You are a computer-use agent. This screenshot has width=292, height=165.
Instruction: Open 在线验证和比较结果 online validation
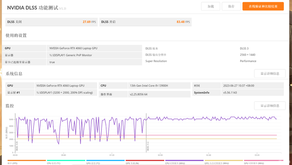coord(263,6)
